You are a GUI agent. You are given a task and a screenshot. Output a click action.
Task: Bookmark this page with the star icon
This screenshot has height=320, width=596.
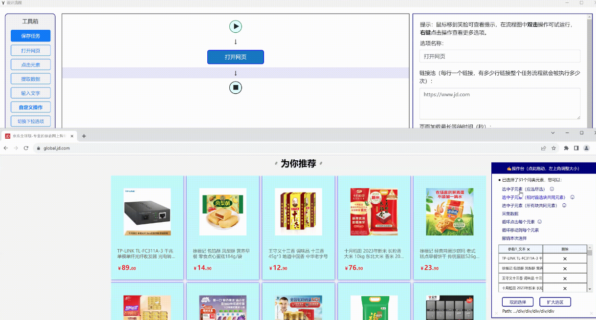click(x=554, y=148)
